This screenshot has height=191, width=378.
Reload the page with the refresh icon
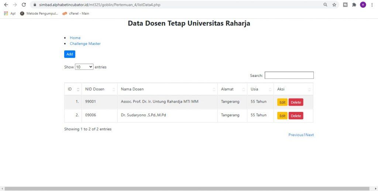[x=24, y=5]
